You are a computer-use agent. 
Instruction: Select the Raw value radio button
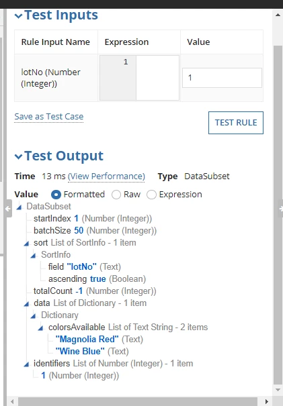click(x=116, y=195)
